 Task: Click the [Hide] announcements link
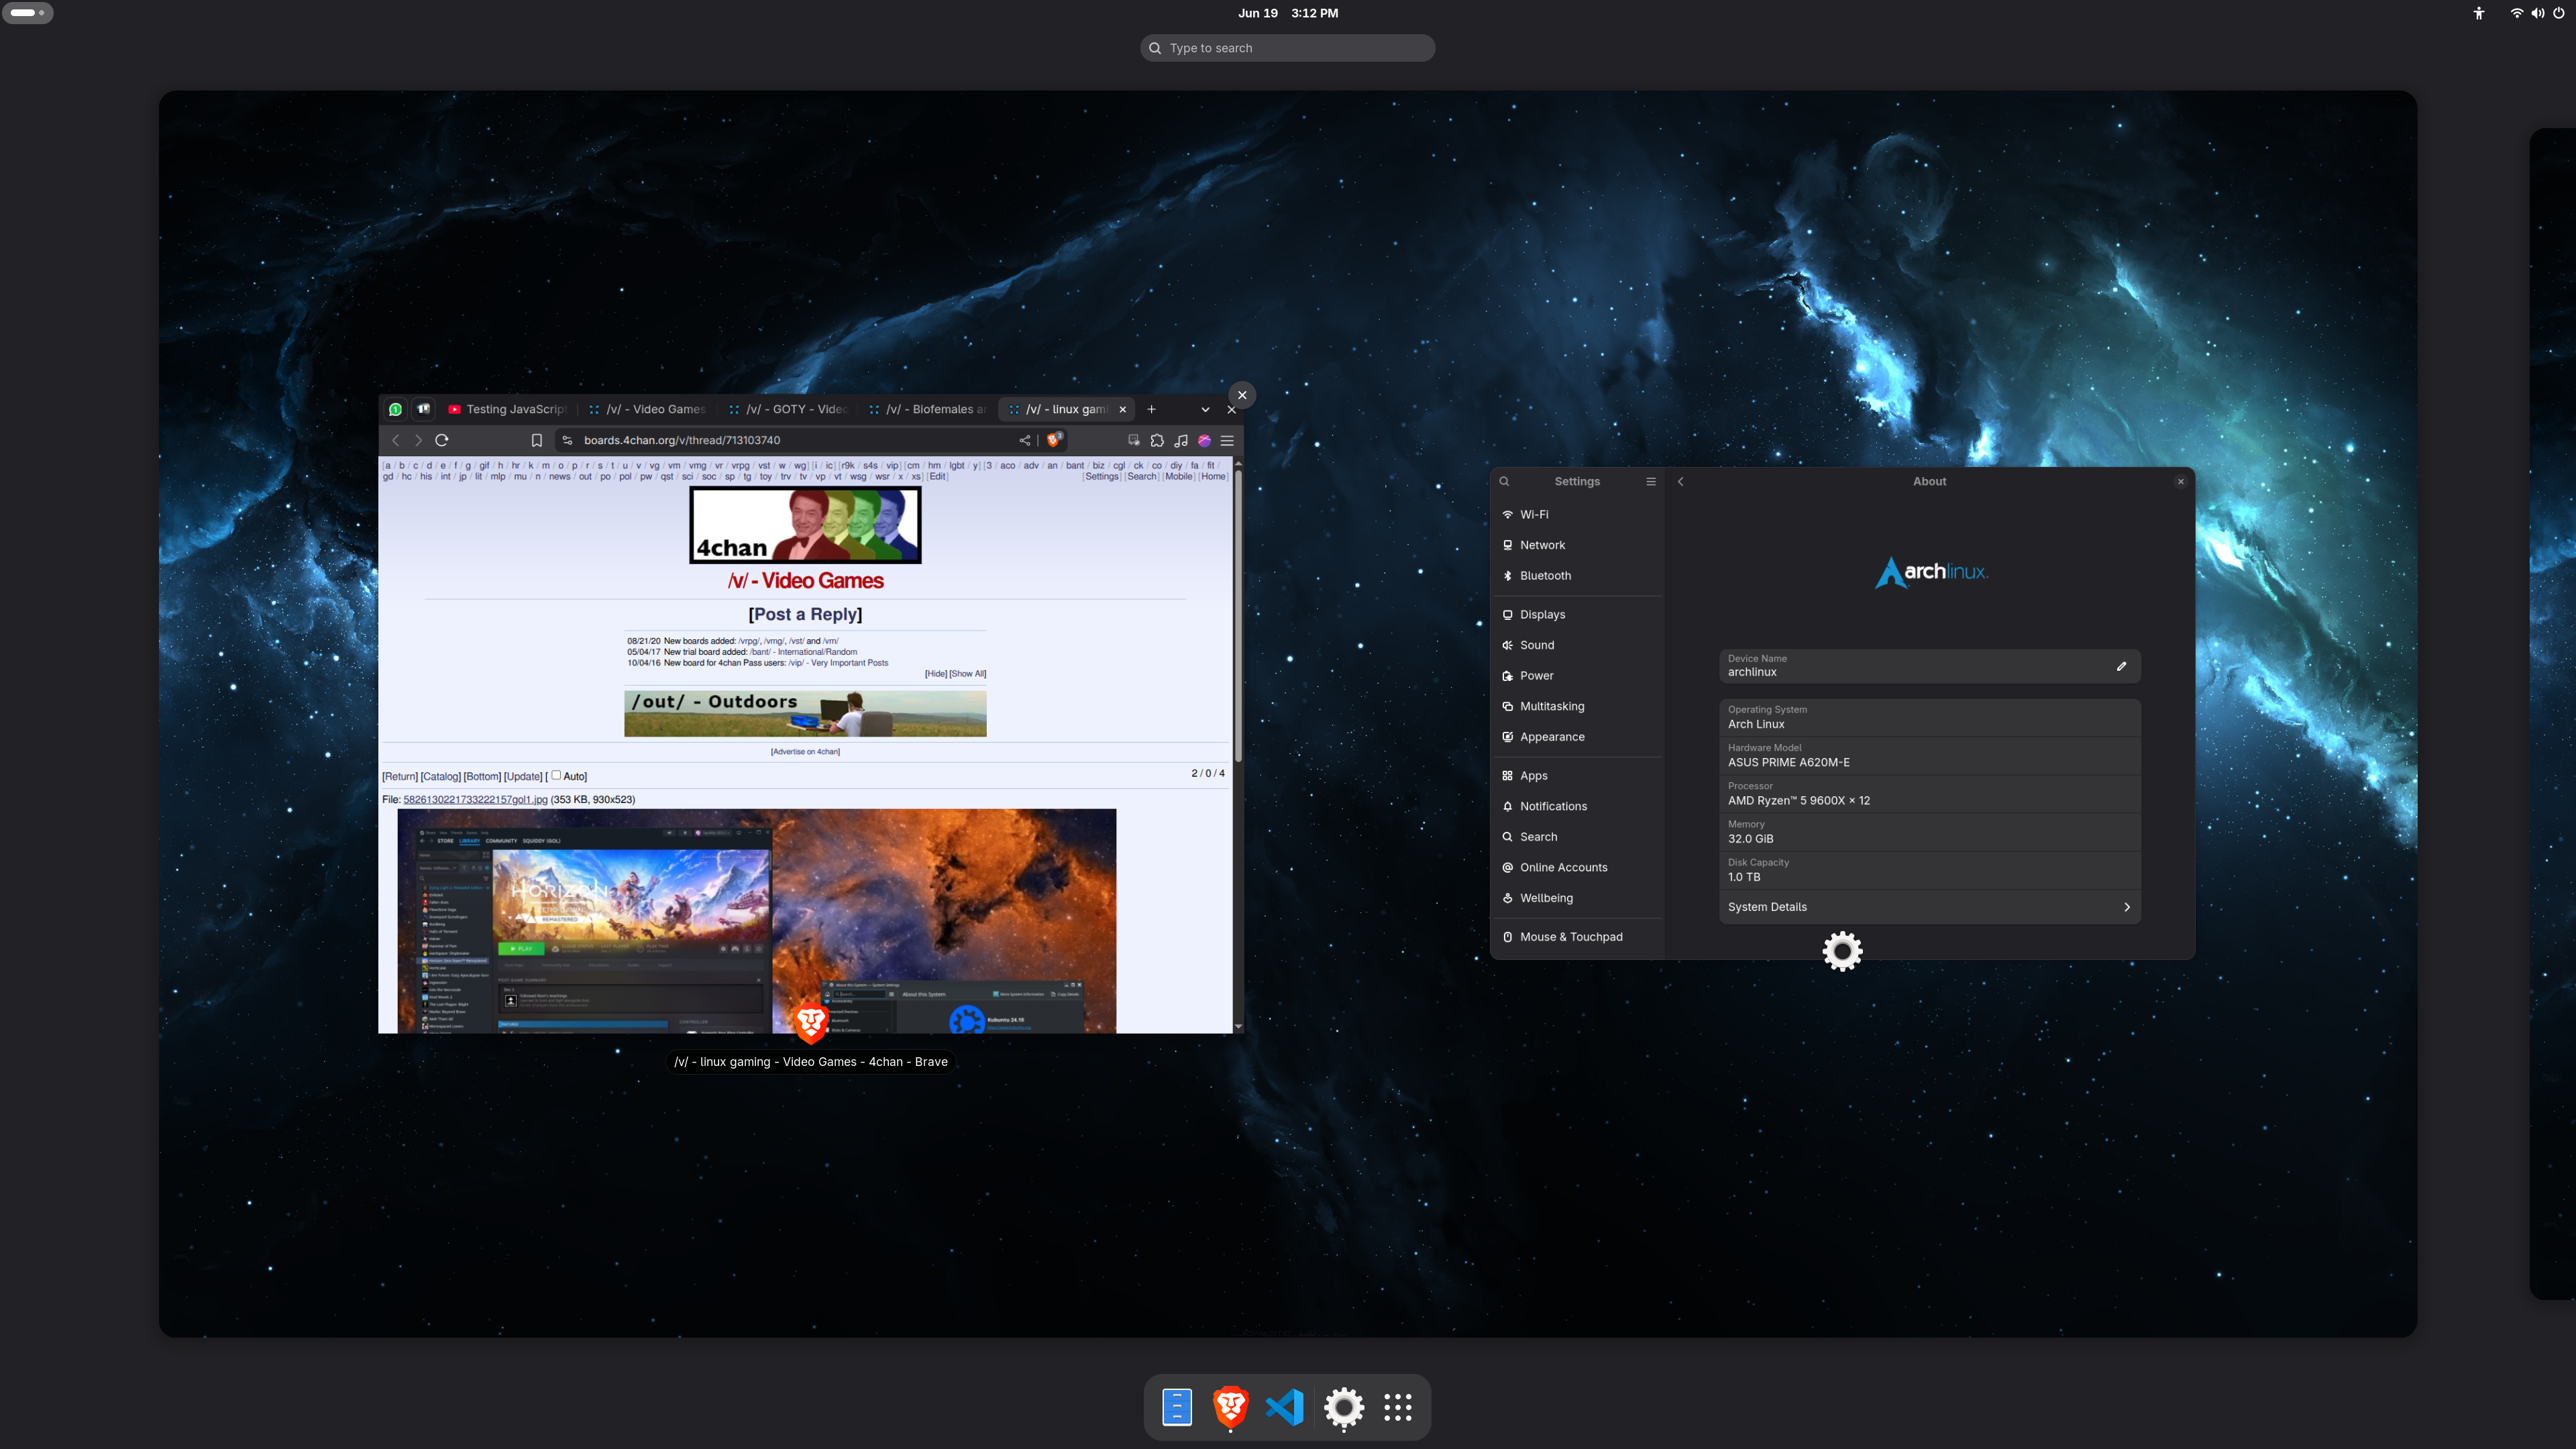(936, 673)
